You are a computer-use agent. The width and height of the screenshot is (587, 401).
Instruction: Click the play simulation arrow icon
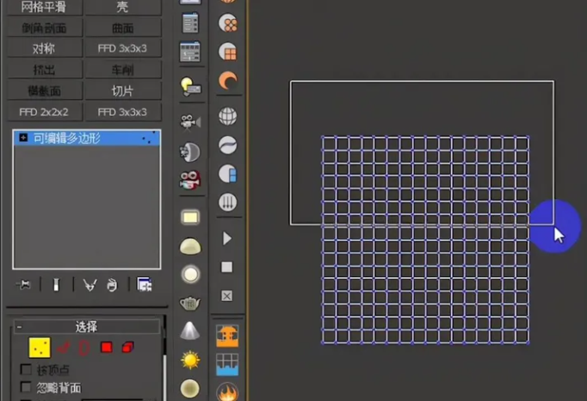[x=227, y=238]
